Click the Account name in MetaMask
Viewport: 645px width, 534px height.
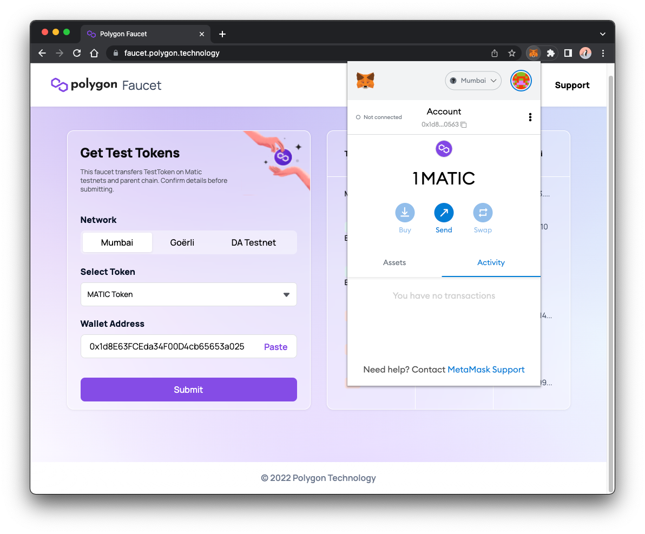(444, 111)
